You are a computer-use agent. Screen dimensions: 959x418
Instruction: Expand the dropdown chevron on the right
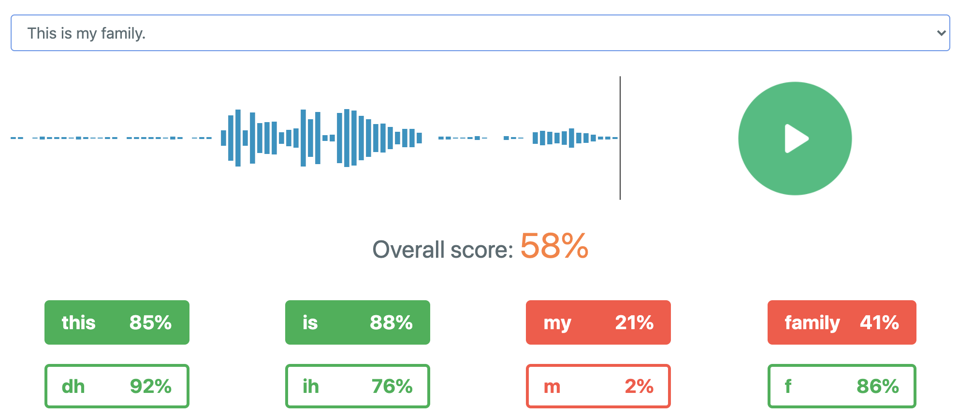pyautogui.click(x=941, y=33)
